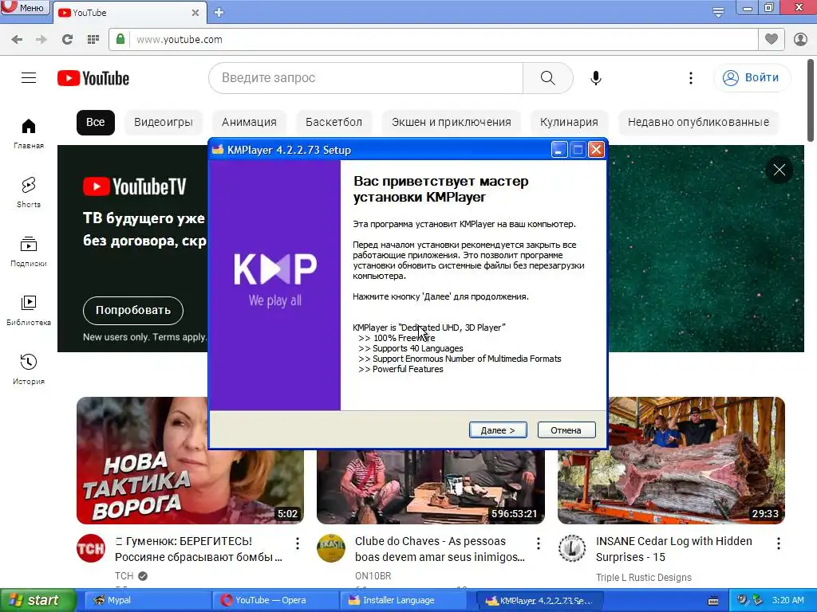Open the YouTube hamburger guide menu
The height and width of the screenshot is (612, 817).
pyautogui.click(x=29, y=77)
